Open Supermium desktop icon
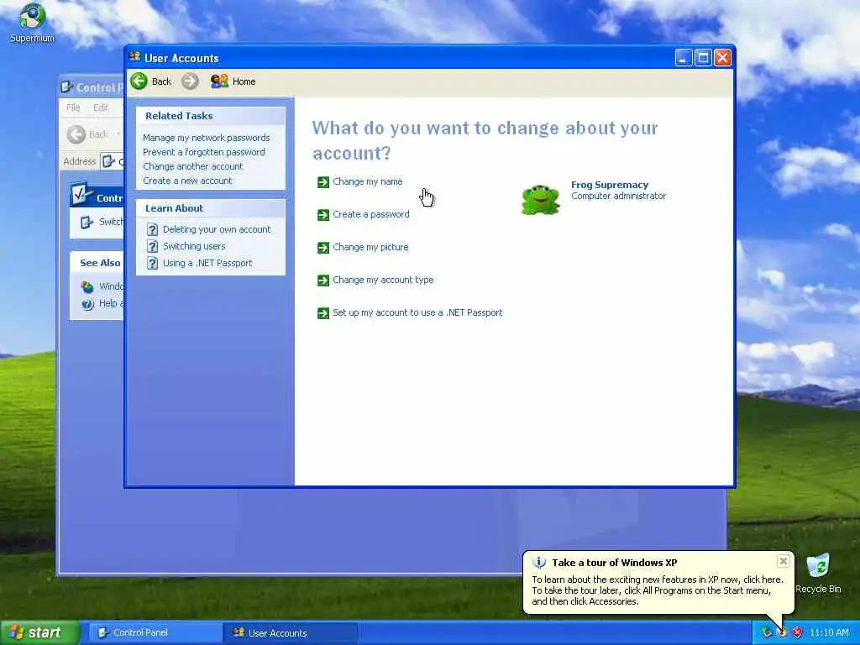 (32, 23)
